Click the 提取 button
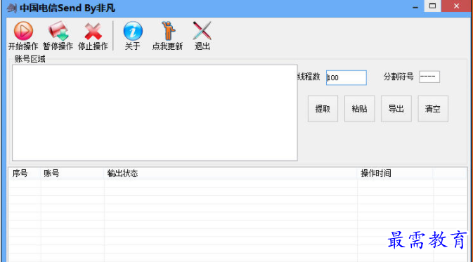The width and height of the screenshot is (473, 262). pos(323,109)
